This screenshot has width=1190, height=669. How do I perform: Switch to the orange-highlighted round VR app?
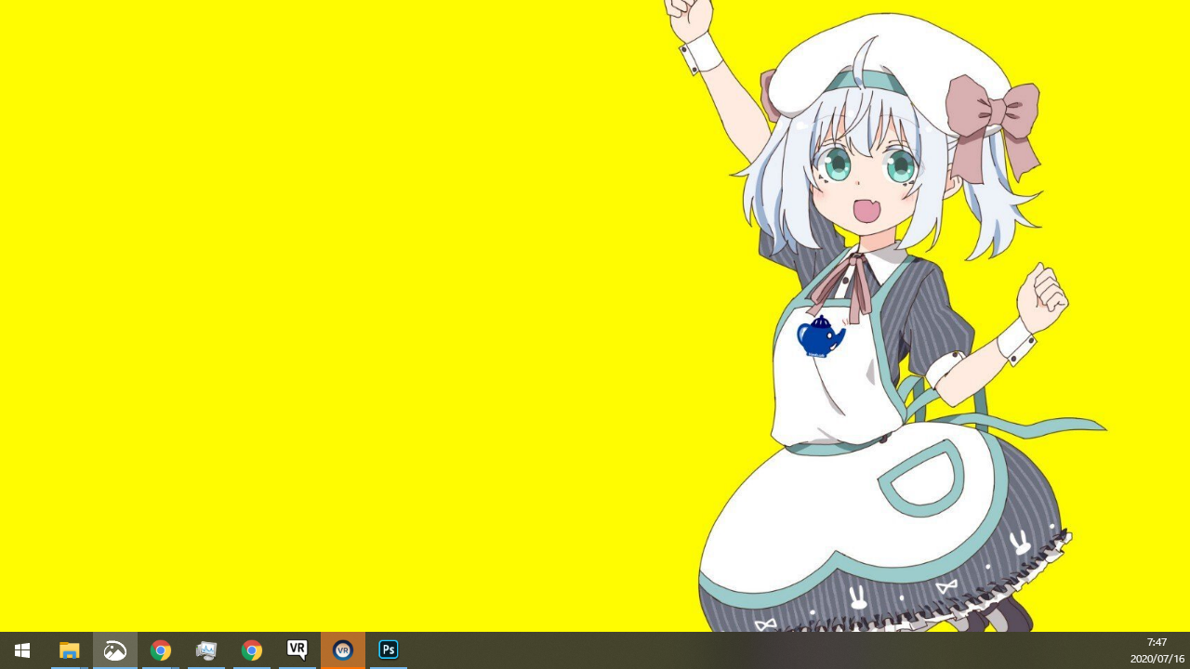tap(343, 650)
